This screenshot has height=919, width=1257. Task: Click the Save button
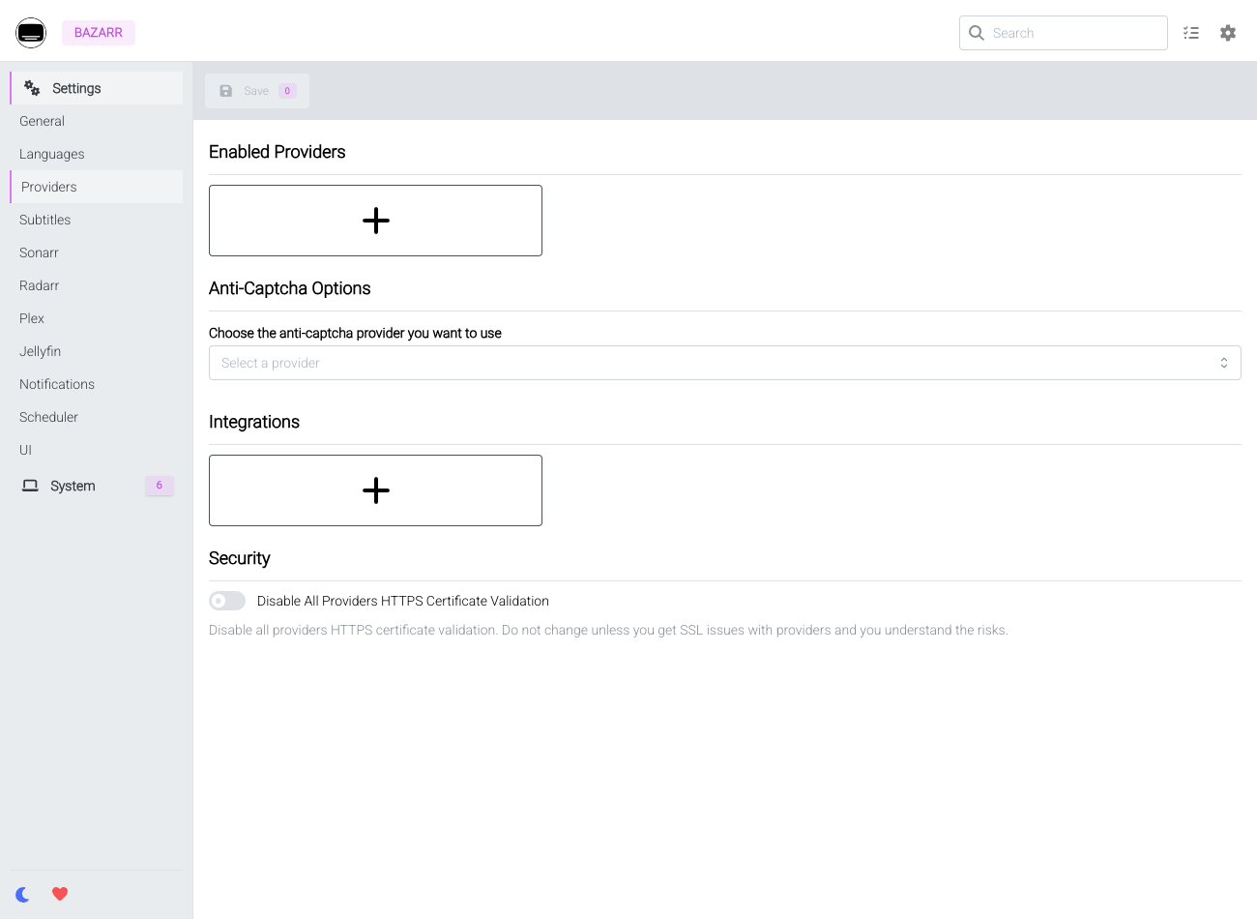257,91
